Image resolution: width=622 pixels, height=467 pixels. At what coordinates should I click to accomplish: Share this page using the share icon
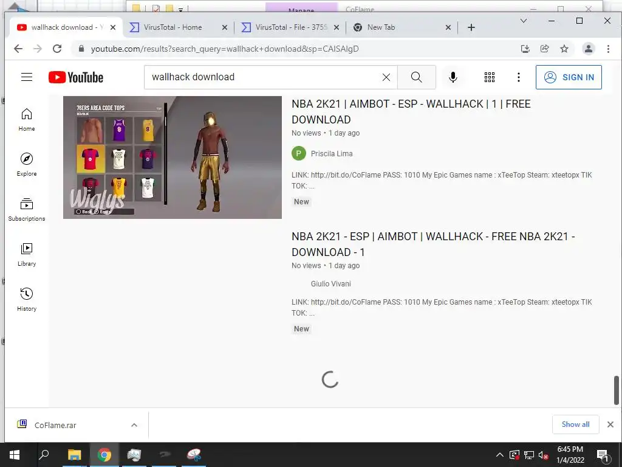pos(545,49)
